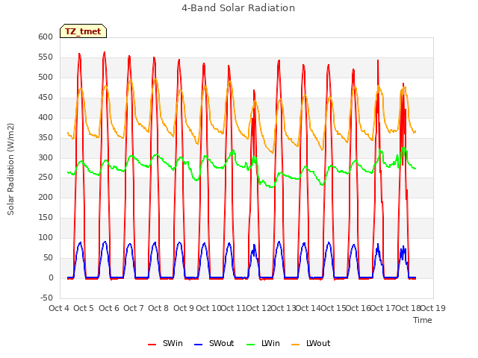Click the 350 y-axis tick label

coord(46,137)
